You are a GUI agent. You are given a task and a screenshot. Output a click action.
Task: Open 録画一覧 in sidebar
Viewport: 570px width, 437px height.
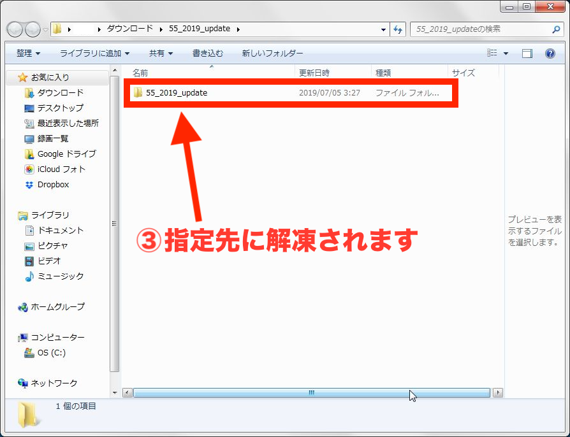53,139
